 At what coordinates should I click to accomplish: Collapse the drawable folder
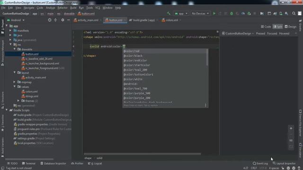point(15,49)
